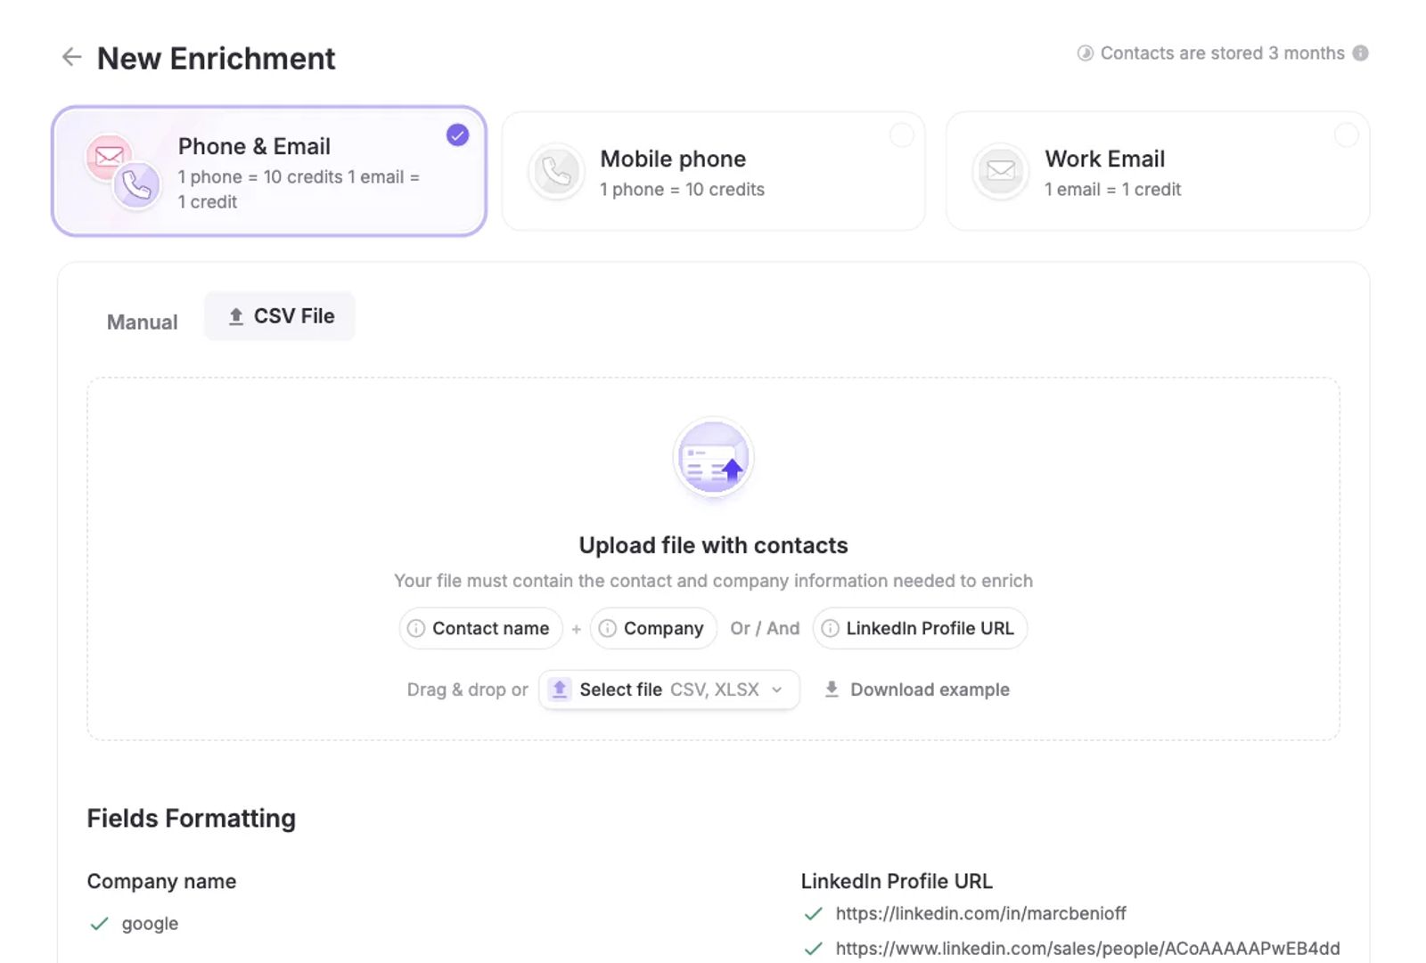Switch to the CSV File tab

coord(280,316)
